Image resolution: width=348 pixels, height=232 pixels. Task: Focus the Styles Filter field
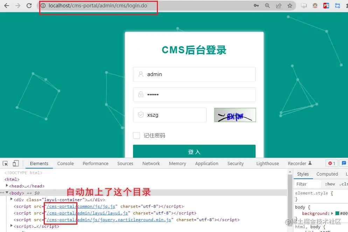coord(308,184)
